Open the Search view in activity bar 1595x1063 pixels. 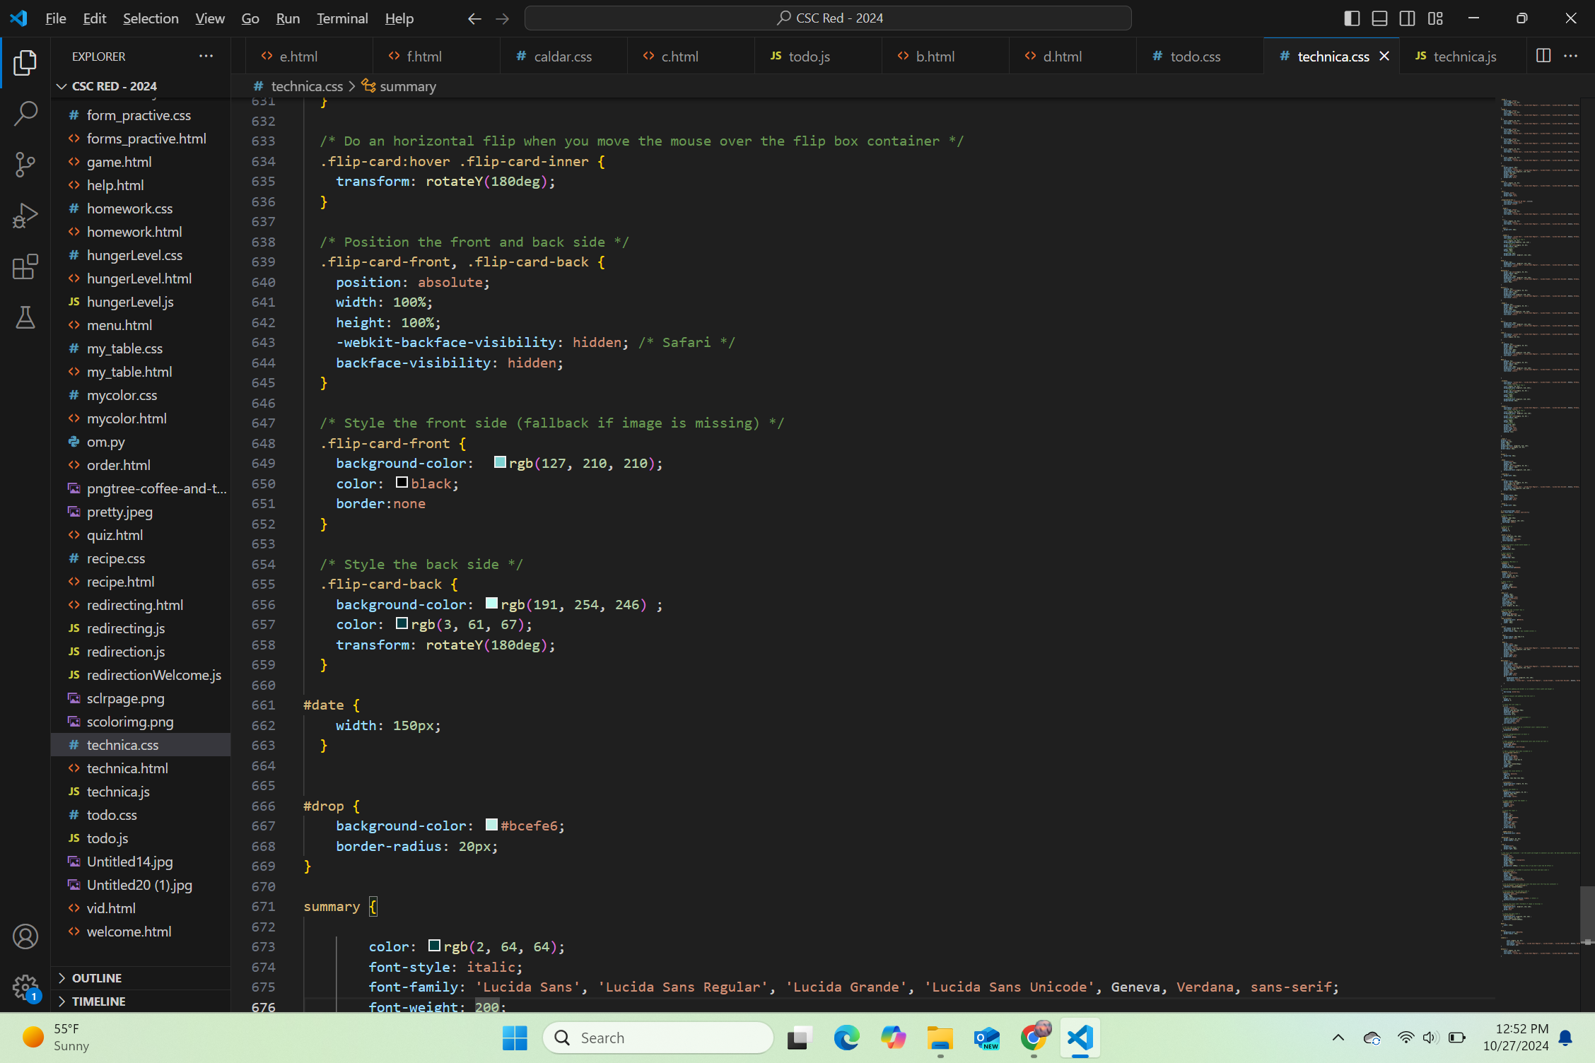[x=25, y=114]
